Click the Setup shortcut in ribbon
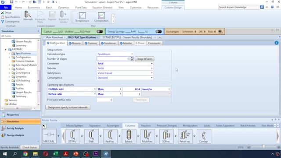 click(6, 13)
